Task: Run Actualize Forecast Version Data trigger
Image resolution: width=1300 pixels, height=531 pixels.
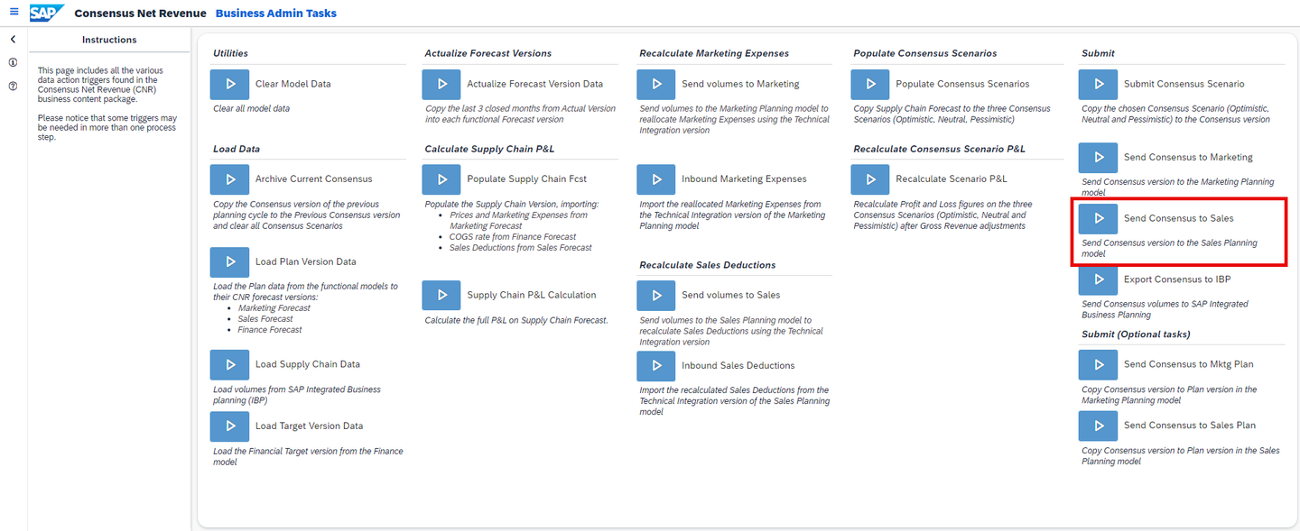Action: click(x=441, y=84)
